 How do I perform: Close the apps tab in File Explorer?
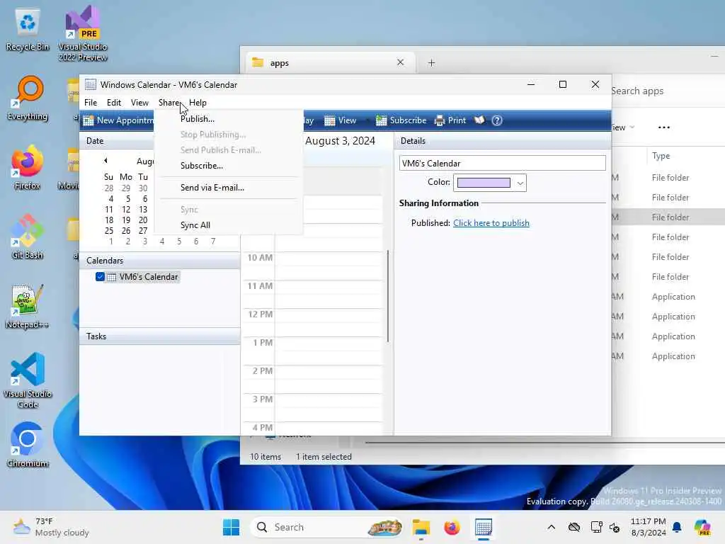click(x=401, y=62)
